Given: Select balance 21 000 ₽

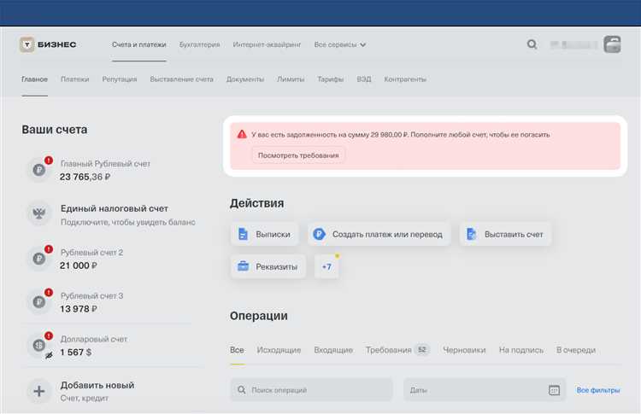Looking at the screenshot, I should [79, 265].
